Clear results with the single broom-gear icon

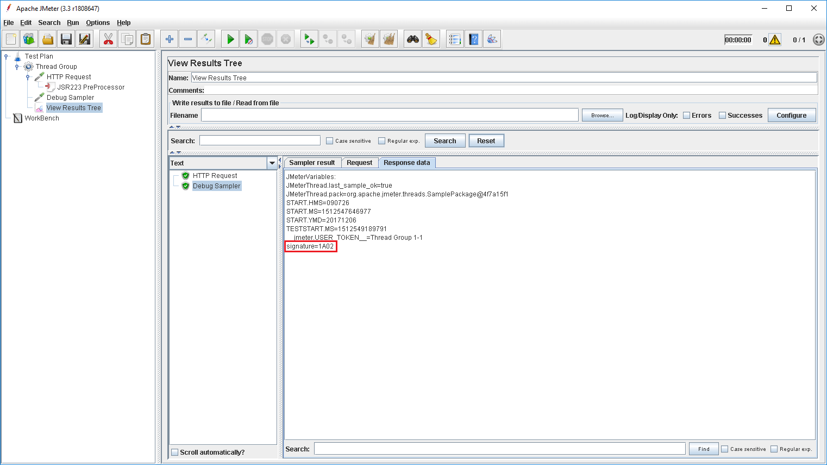pyautogui.click(x=370, y=39)
